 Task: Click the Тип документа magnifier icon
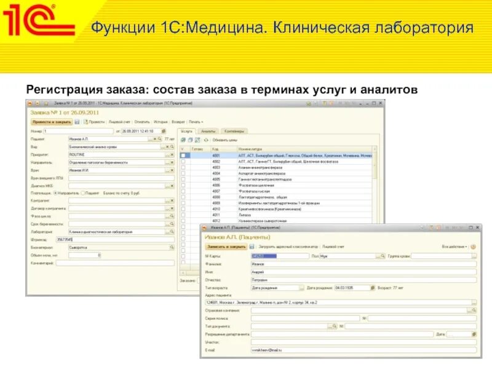coord(335,327)
